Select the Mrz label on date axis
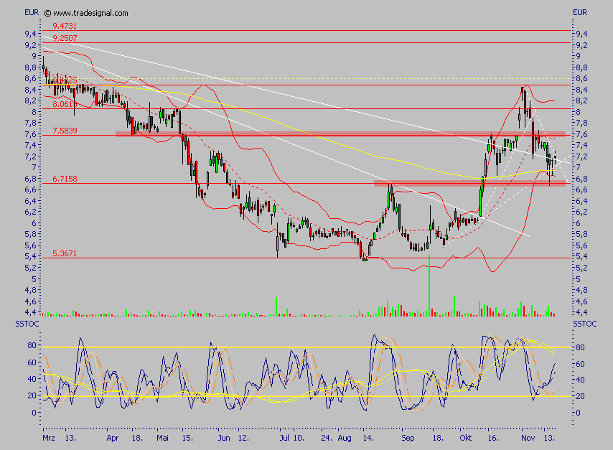The image size is (613, 450). click(x=49, y=436)
